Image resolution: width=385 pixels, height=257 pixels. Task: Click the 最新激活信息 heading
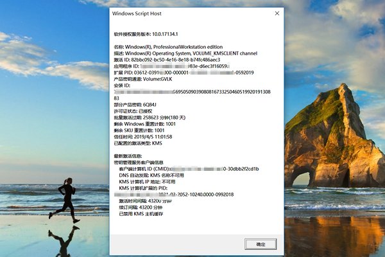(128, 156)
